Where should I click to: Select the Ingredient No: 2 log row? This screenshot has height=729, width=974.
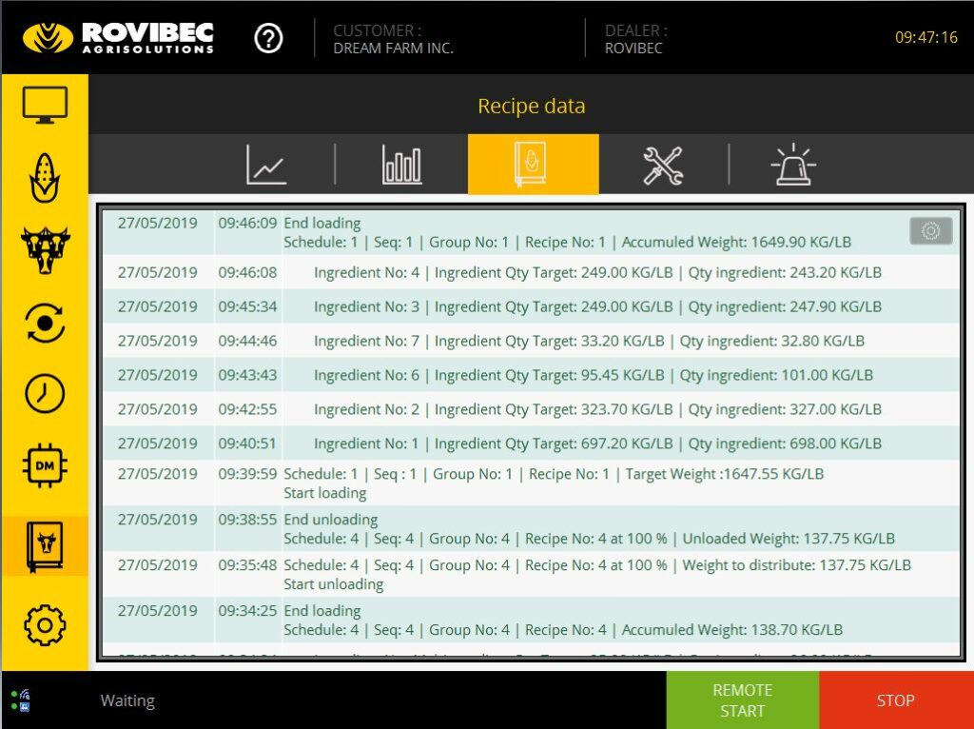[x=531, y=409]
